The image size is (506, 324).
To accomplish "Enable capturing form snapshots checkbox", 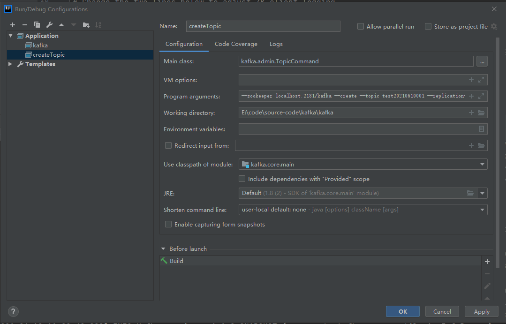I will [168, 224].
